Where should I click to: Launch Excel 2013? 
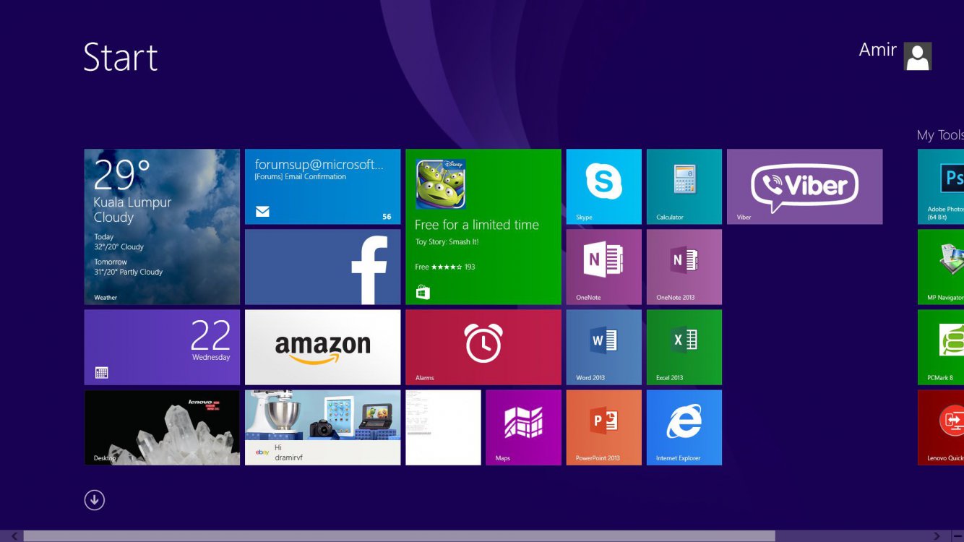[x=684, y=347]
